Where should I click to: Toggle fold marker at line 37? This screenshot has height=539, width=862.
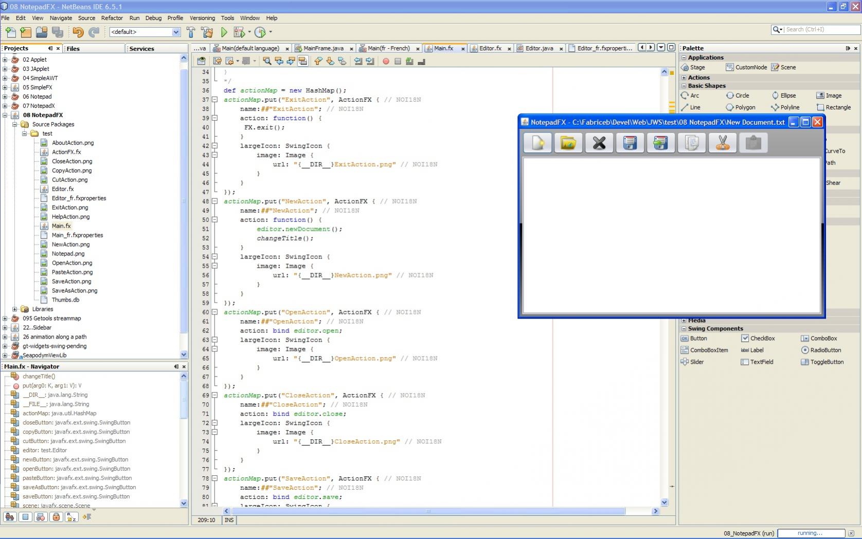tap(214, 100)
